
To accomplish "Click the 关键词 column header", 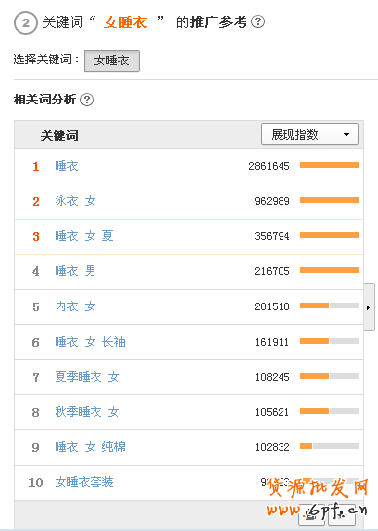I will 59,136.
